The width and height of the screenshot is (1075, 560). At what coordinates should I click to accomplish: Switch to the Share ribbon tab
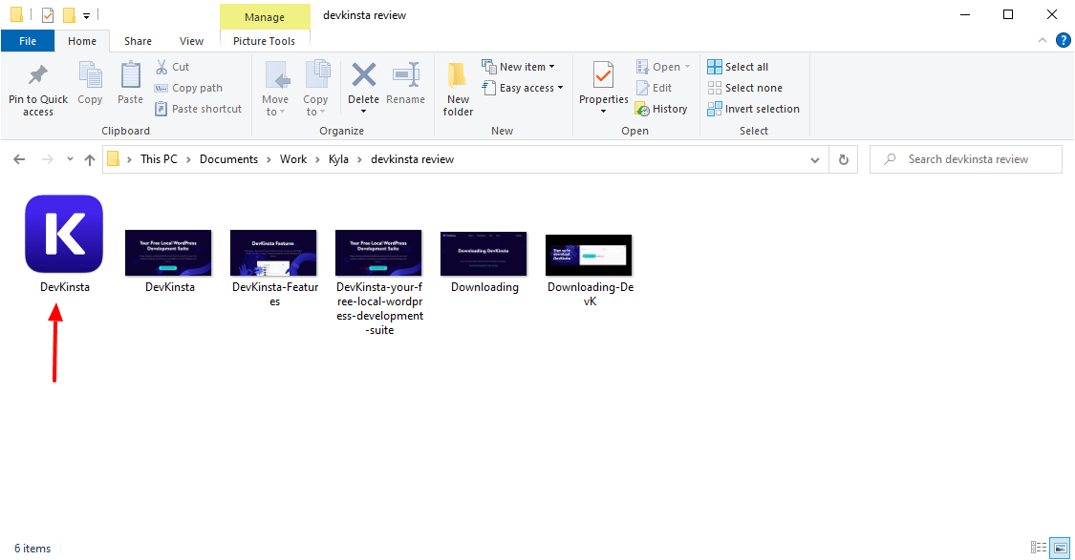click(x=138, y=41)
